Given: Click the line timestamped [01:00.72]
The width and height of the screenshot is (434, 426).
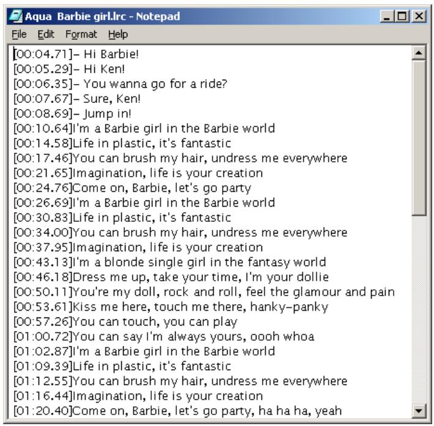Looking at the screenshot, I should click(x=164, y=337).
